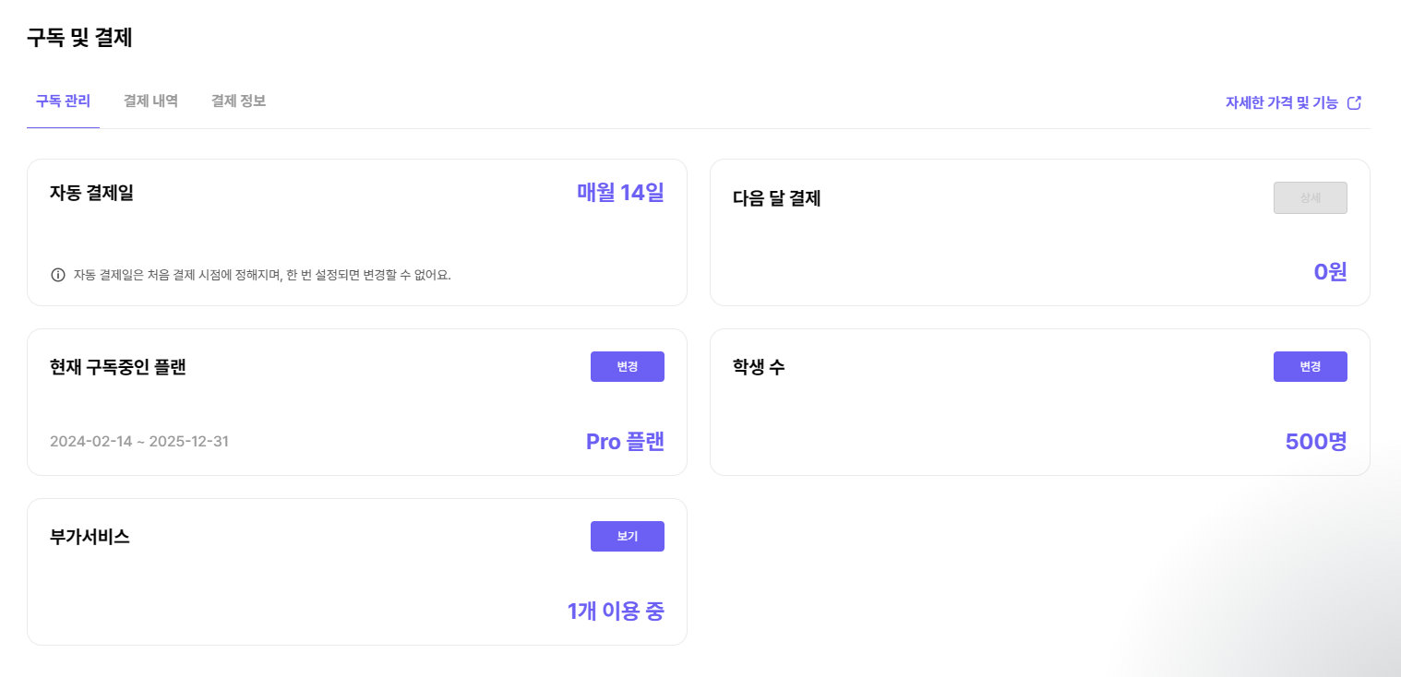Switch to the 구독 관리 tab
Image resolution: width=1401 pixels, height=677 pixels.
pos(63,101)
